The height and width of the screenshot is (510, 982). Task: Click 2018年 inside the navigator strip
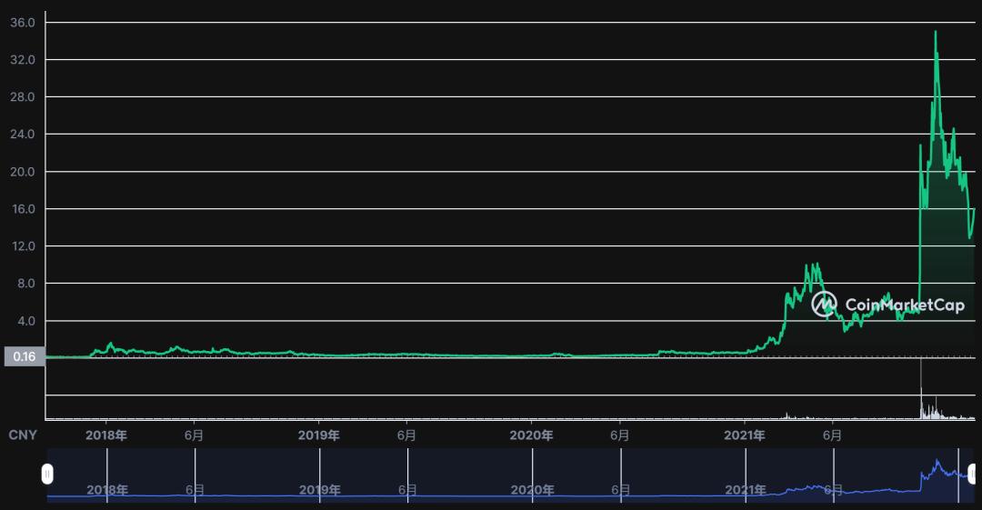(x=107, y=490)
